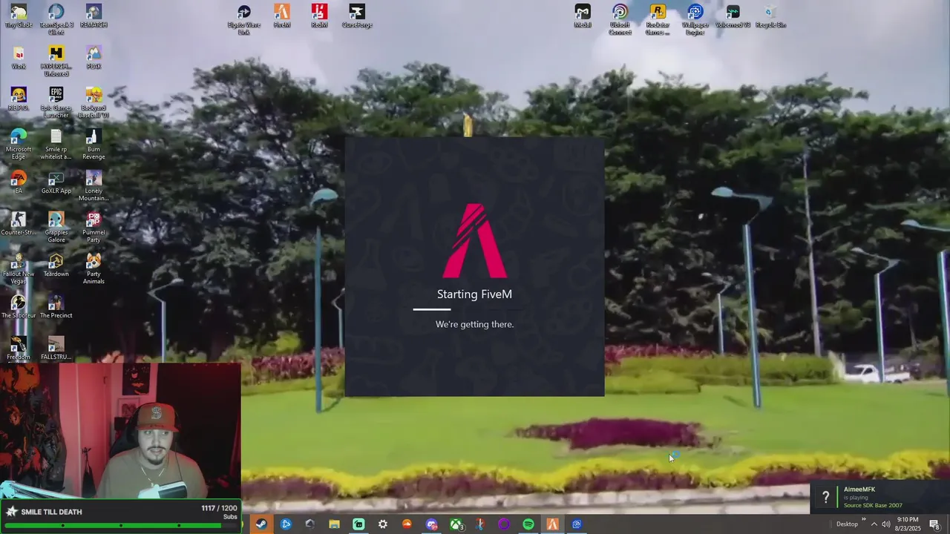Open the Epic Games Launcher shortcut
950x534 pixels.
[56, 102]
